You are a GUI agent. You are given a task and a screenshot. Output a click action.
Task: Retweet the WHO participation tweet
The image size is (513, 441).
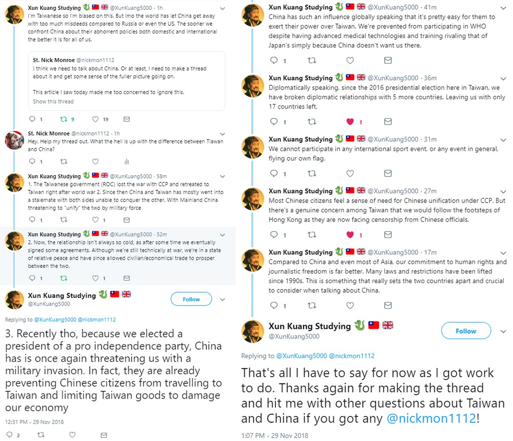click(312, 61)
